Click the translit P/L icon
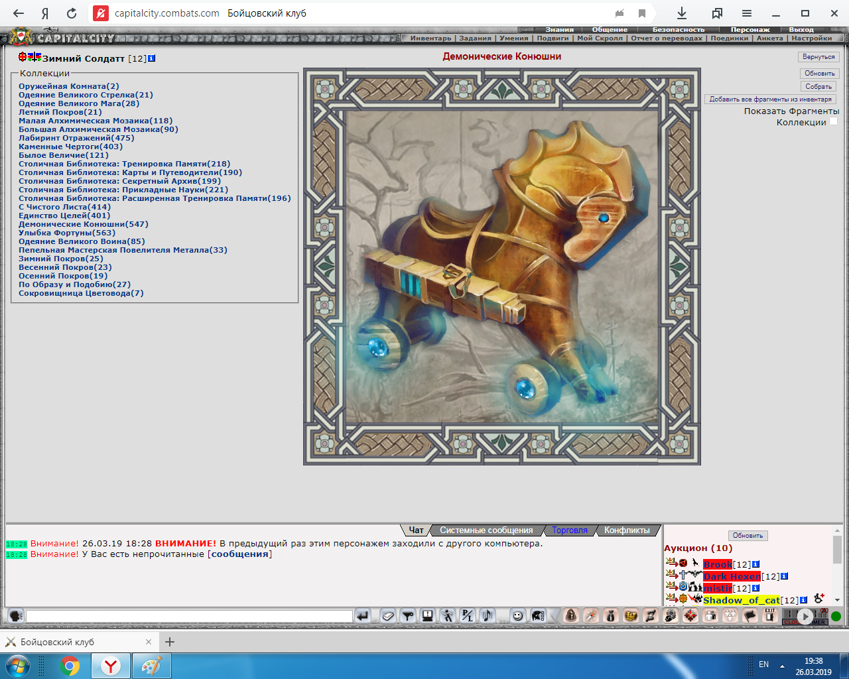Screen dimensions: 849x679 pos(468,616)
